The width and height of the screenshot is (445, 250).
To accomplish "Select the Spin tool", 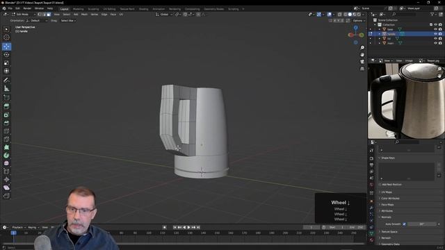I will (6, 156).
